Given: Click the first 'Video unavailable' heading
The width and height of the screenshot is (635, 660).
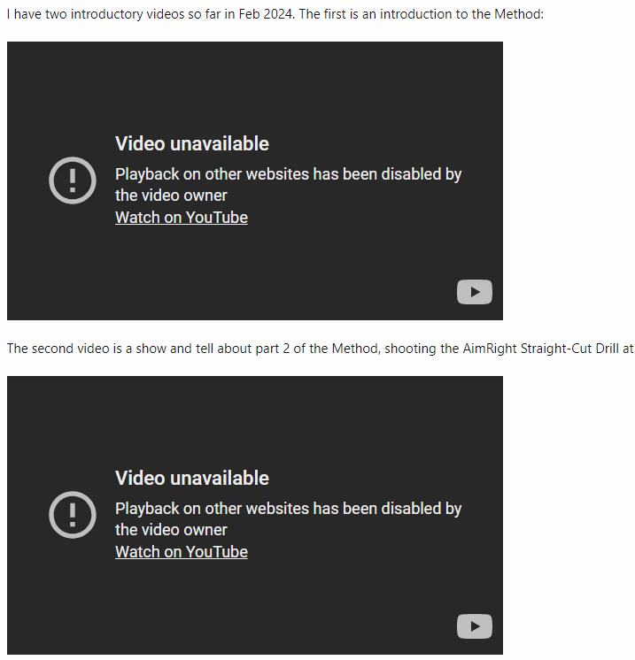Looking at the screenshot, I should pyautogui.click(x=192, y=143).
